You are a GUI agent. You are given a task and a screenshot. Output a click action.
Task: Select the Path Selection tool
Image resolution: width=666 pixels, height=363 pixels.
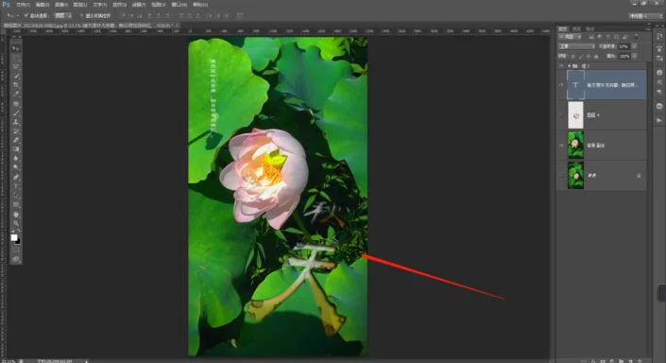coord(16,195)
